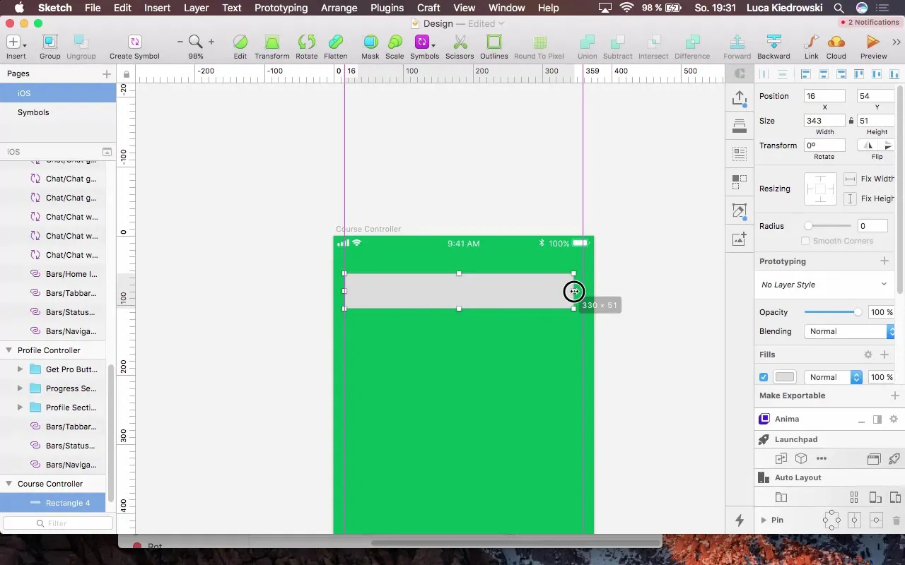Open the Prototyping menu
Image resolution: width=905 pixels, height=565 pixels.
coord(281,8)
